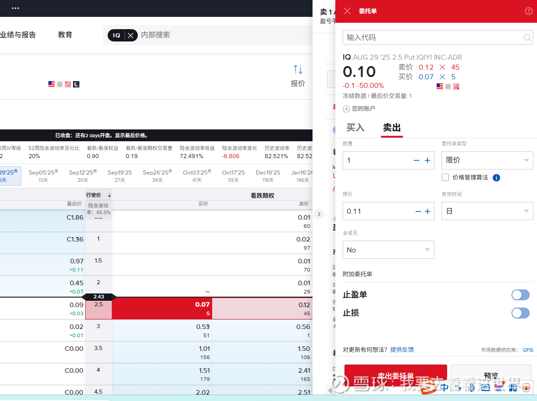Click the US flag icon in main page

52,84
